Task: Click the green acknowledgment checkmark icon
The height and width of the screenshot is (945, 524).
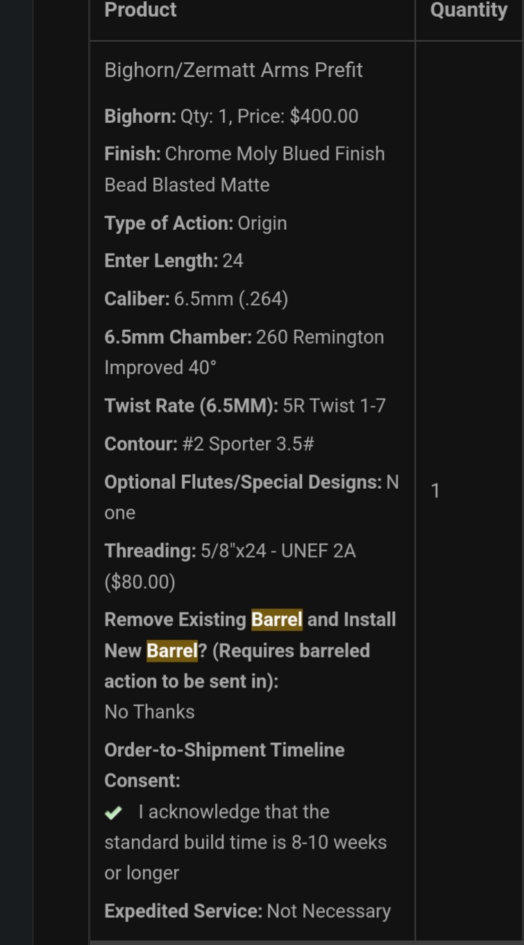Action: pos(113,812)
